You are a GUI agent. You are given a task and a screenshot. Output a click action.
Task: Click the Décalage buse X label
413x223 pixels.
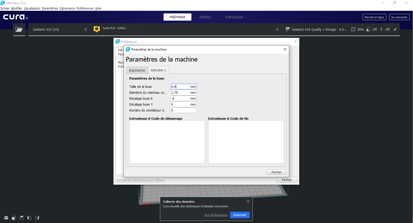pos(141,98)
